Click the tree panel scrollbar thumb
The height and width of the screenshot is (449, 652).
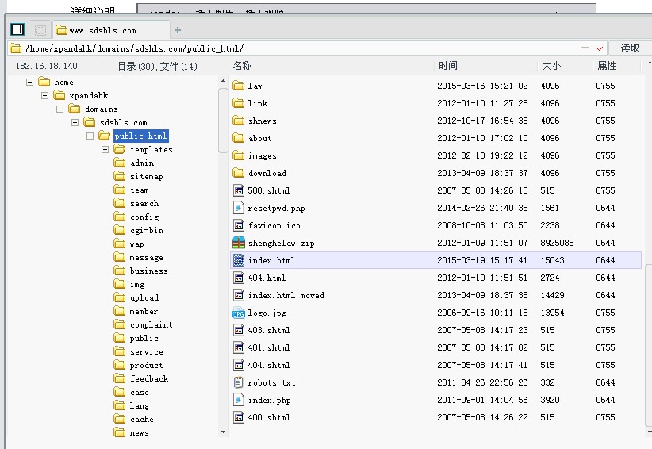(x=224, y=121)
